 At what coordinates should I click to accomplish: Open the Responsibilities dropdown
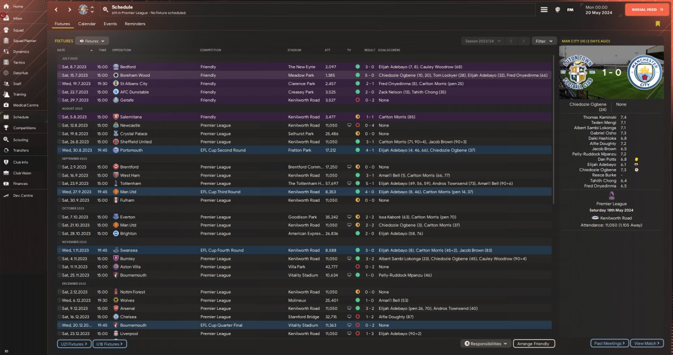(486, 343)
